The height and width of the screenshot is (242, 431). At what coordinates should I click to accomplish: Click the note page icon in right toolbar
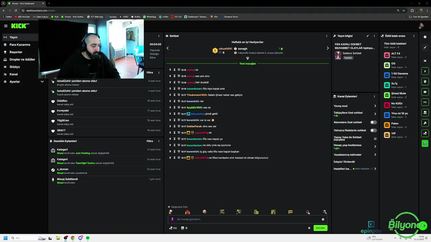point(425,81)
